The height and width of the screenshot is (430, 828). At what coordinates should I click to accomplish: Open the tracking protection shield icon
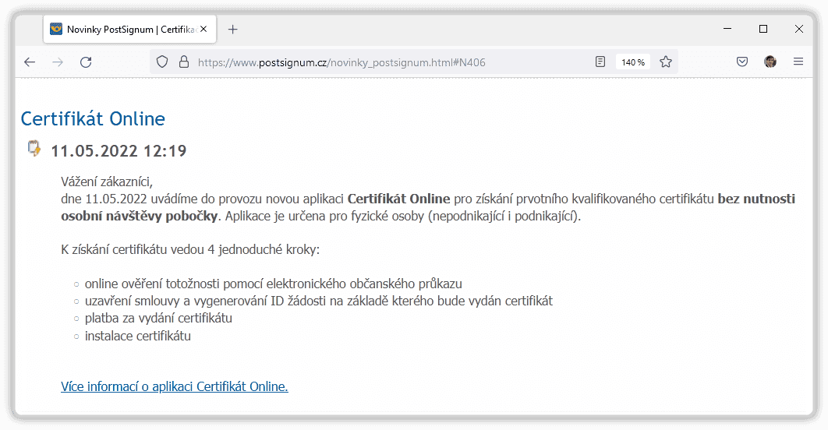coord(162,62)
